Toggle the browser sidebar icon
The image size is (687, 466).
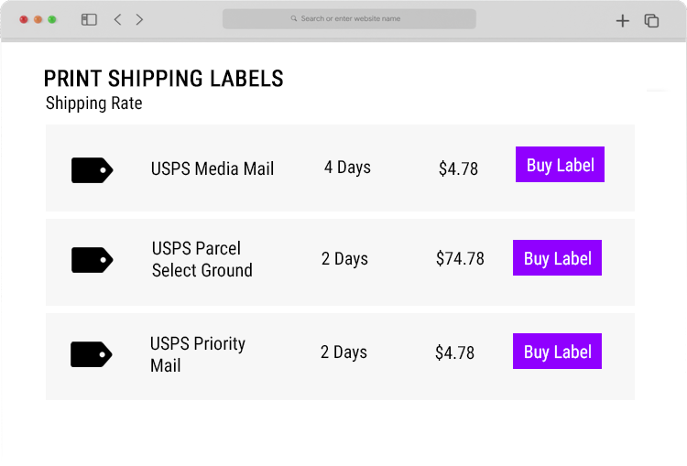pyautogui.click(x=89, y=20)
